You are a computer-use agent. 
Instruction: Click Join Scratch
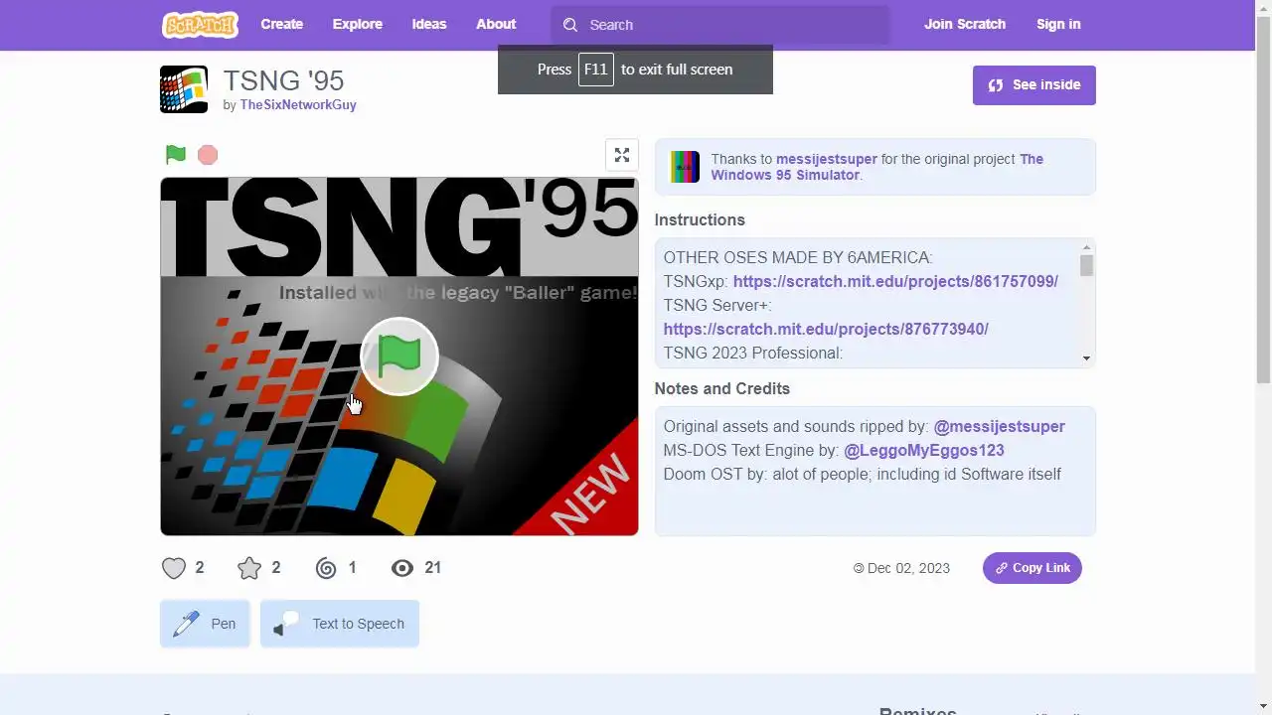(x=965, y=24)
